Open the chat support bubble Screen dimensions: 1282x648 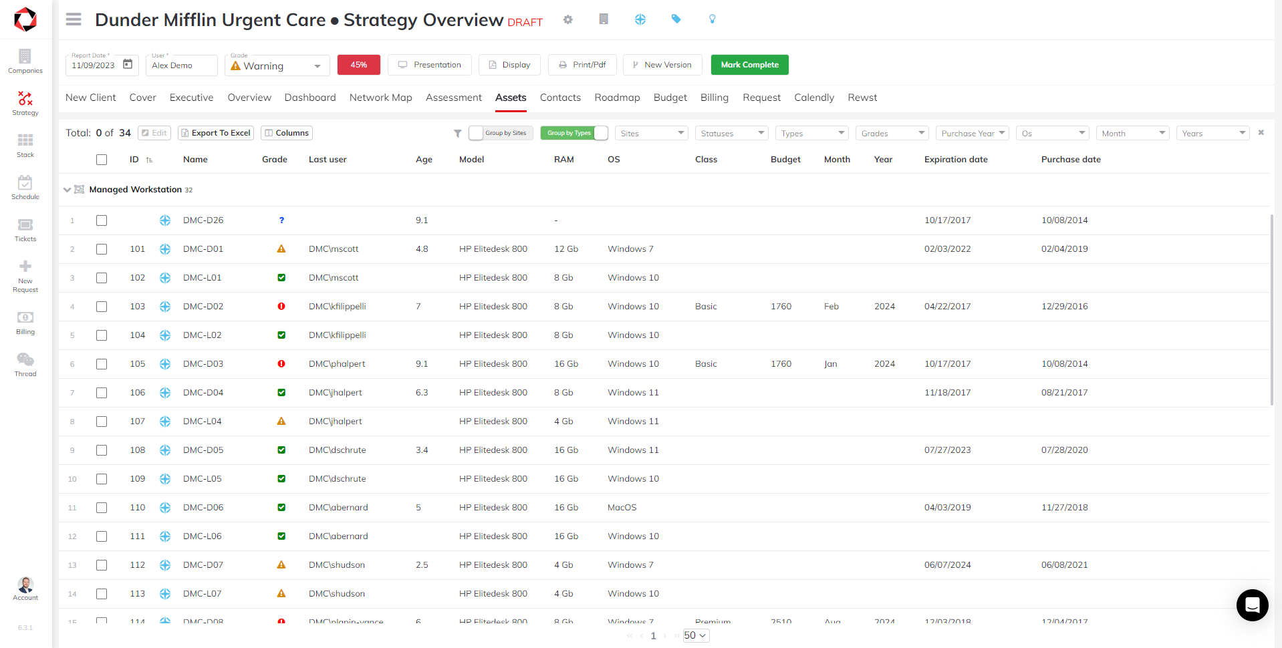point(1253,605)
